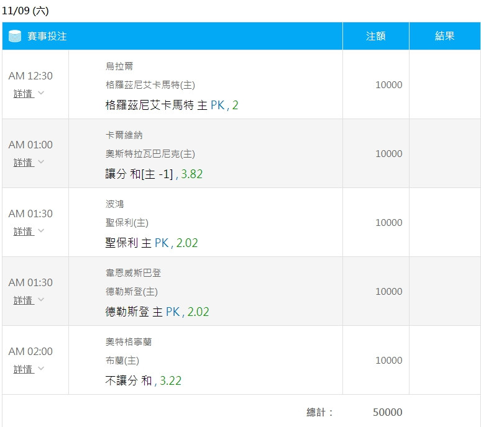
Task: Select the 德勒斯登 主 PK 2.02 bet
Action: point(157,312)
